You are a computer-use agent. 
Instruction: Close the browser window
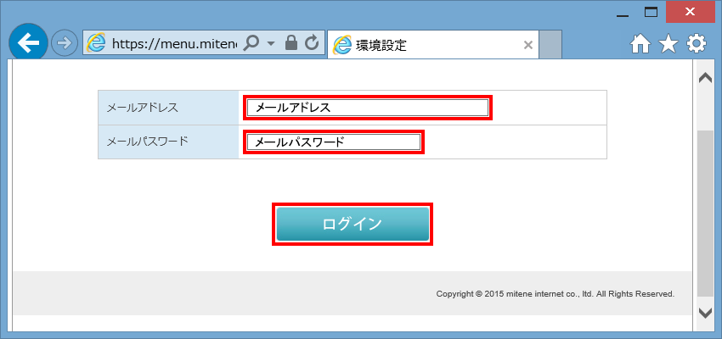tap(690, 12)
